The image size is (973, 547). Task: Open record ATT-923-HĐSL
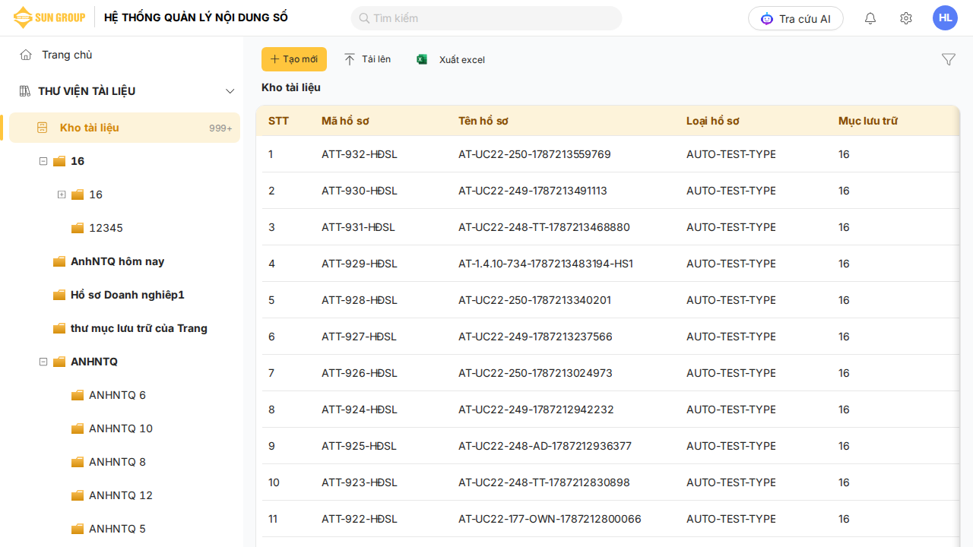(360, 482)
